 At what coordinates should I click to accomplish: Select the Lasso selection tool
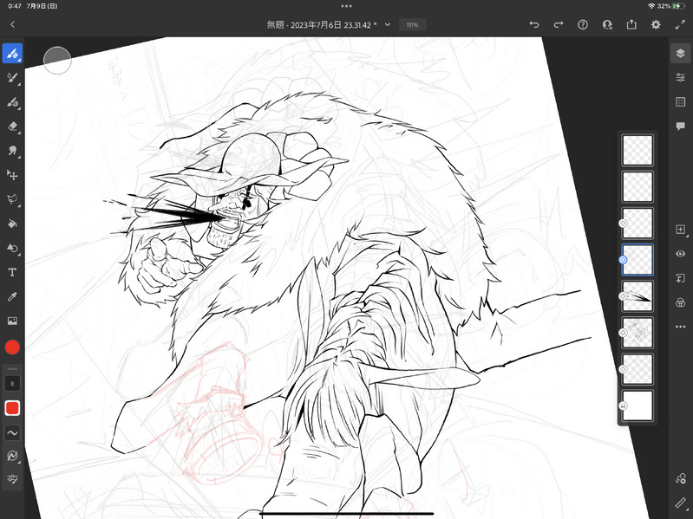(12, 199)
